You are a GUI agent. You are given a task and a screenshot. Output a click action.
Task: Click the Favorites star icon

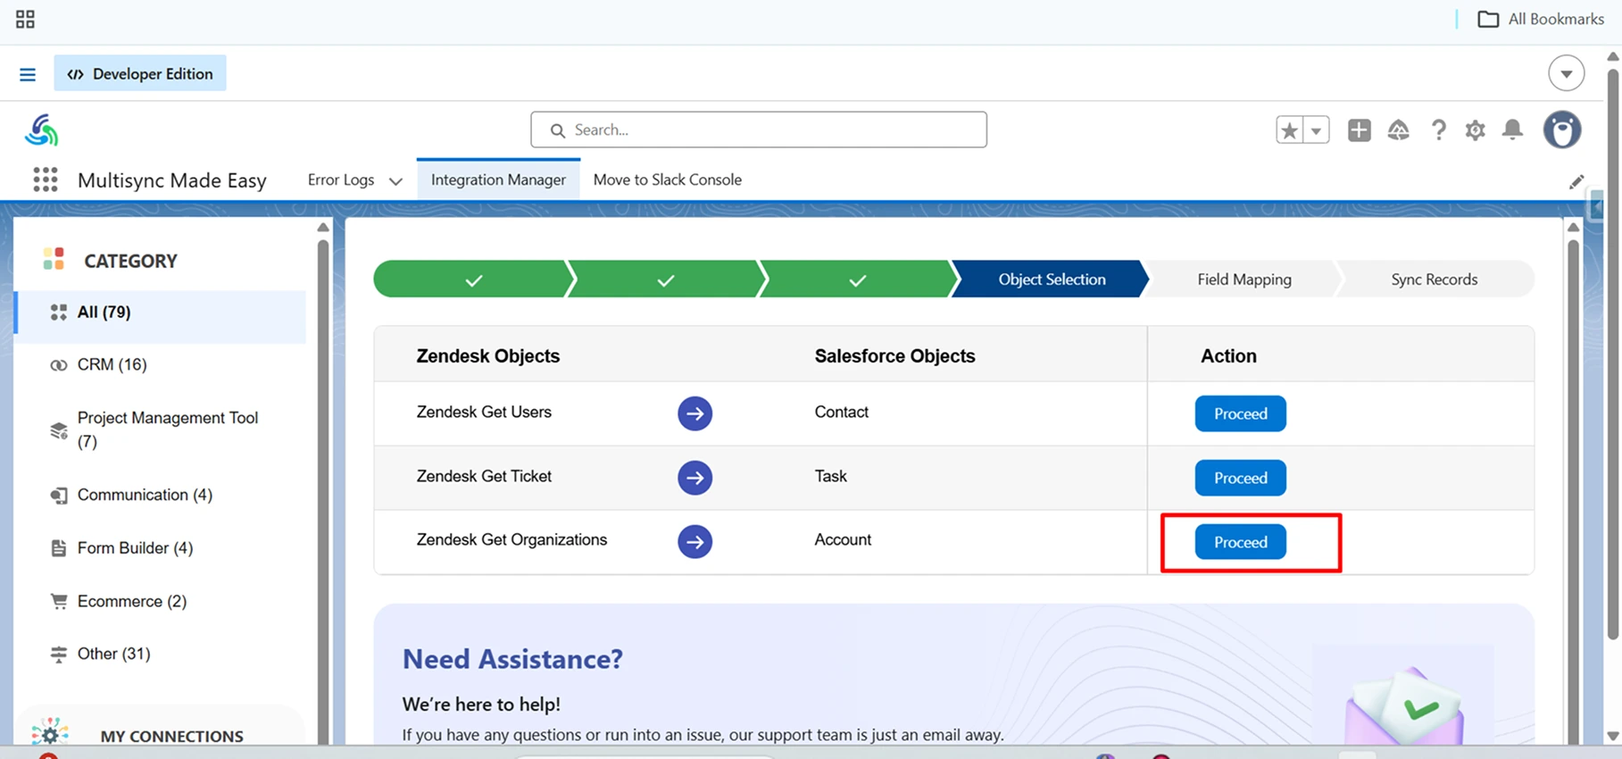pos(1289,130)
